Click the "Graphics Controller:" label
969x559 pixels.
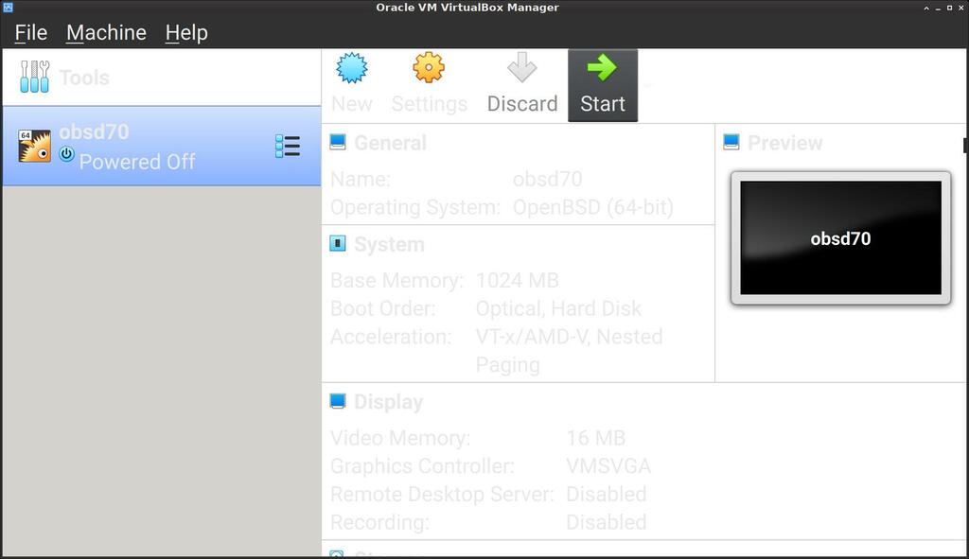422,466
